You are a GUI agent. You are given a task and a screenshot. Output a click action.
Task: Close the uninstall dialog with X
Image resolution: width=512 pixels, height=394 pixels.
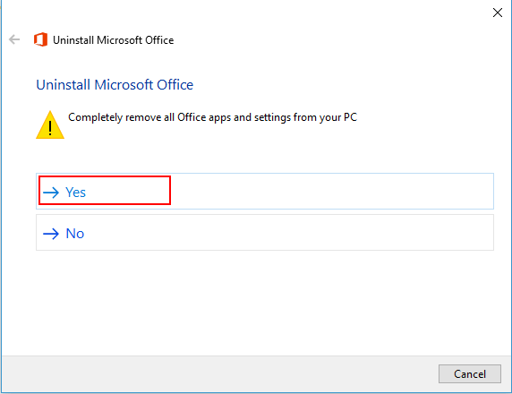click(498, 13)
